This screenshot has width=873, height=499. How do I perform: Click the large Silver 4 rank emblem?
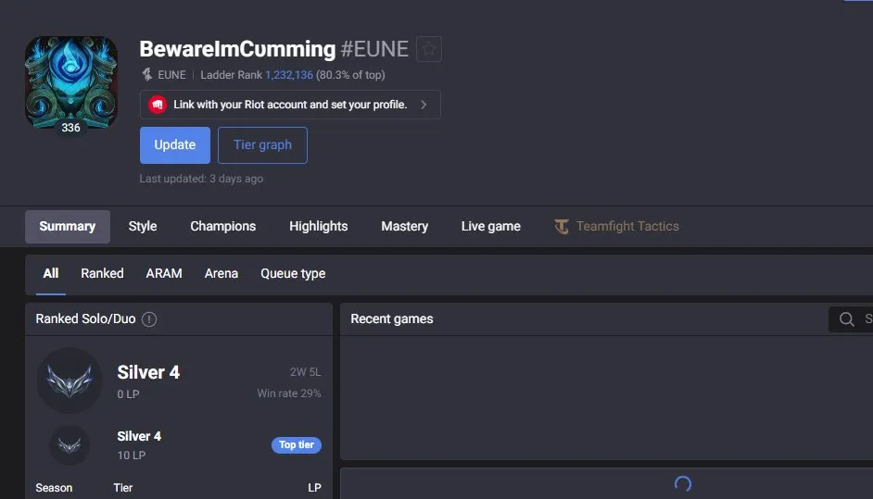tap(70, 380)
